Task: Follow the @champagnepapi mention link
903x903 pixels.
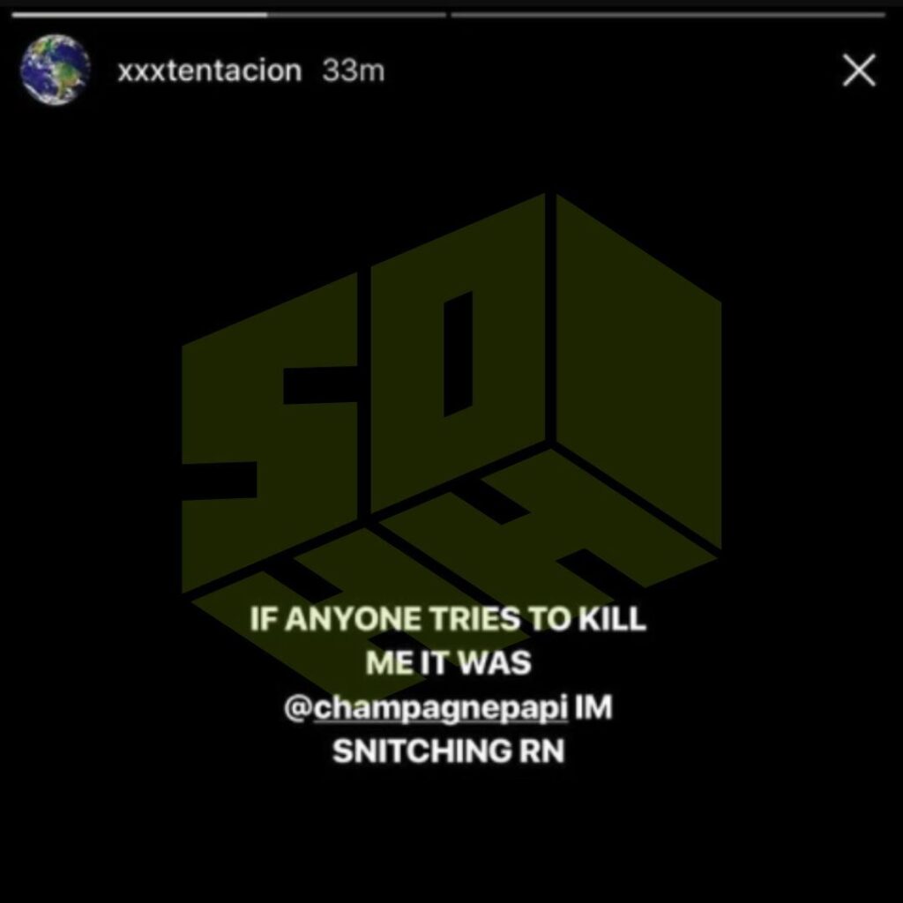Action: 426,708
